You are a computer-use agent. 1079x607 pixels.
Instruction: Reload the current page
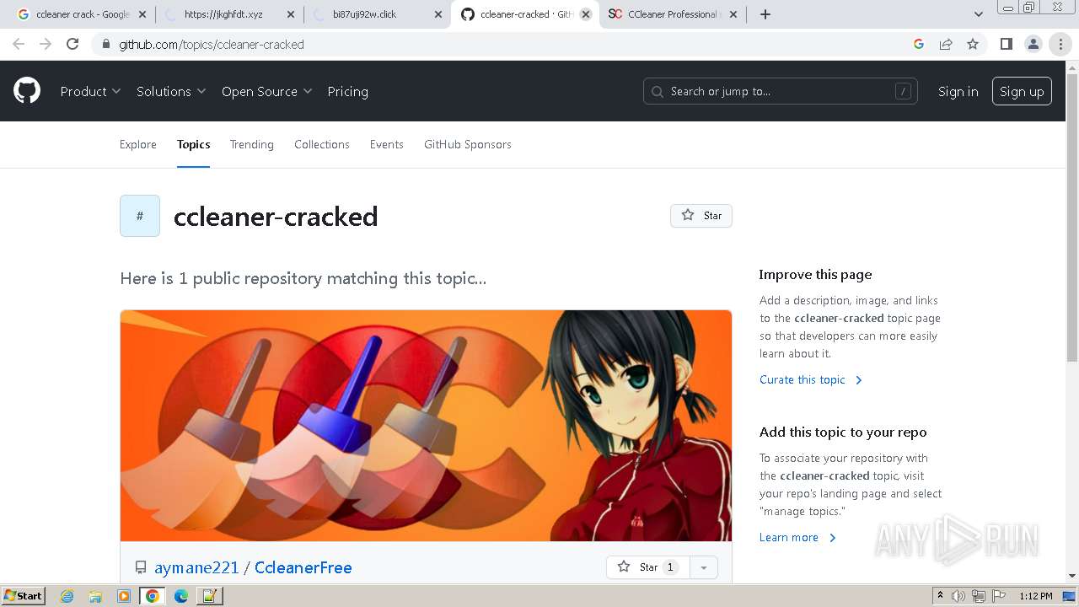tap(72, 44)
